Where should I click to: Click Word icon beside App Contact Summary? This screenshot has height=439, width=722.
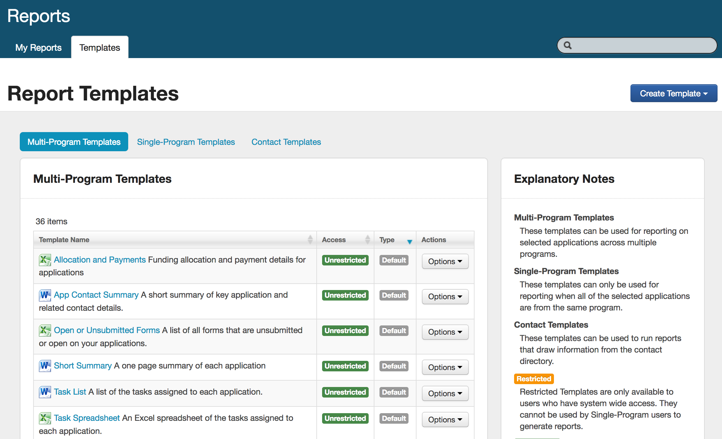point(45,295)
